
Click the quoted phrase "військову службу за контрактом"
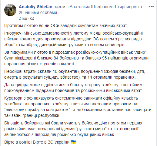pos(37,110)
